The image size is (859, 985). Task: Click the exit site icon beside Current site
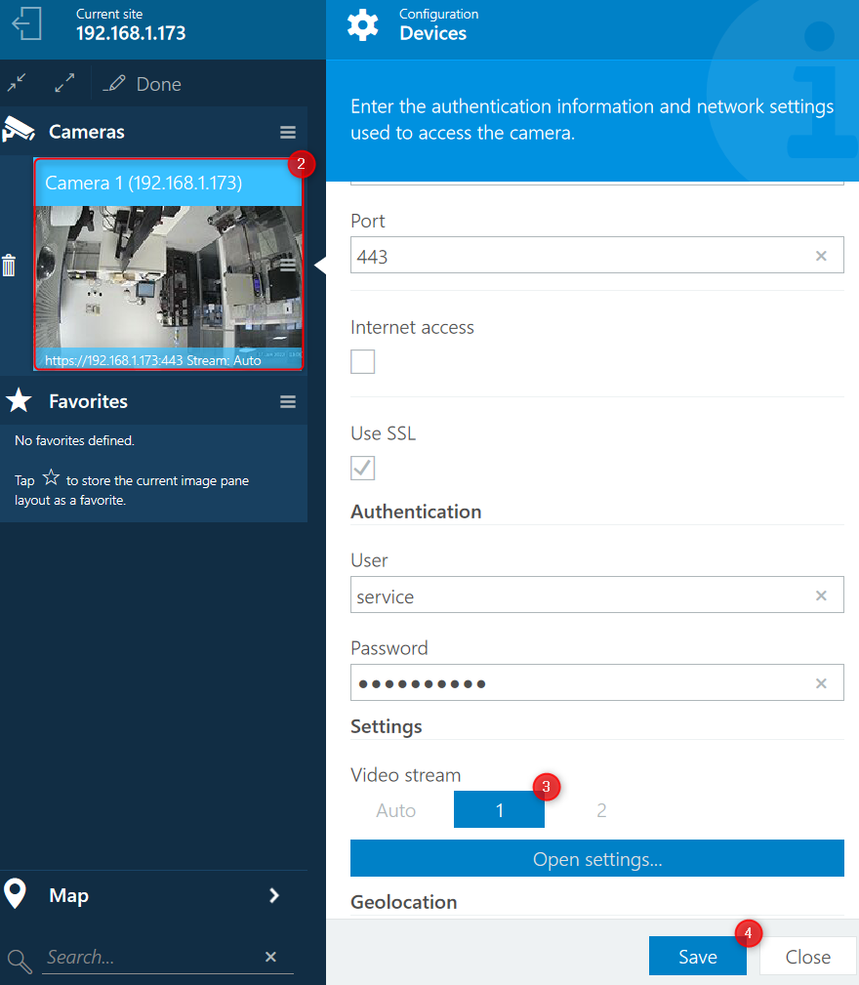pos(26,23)
